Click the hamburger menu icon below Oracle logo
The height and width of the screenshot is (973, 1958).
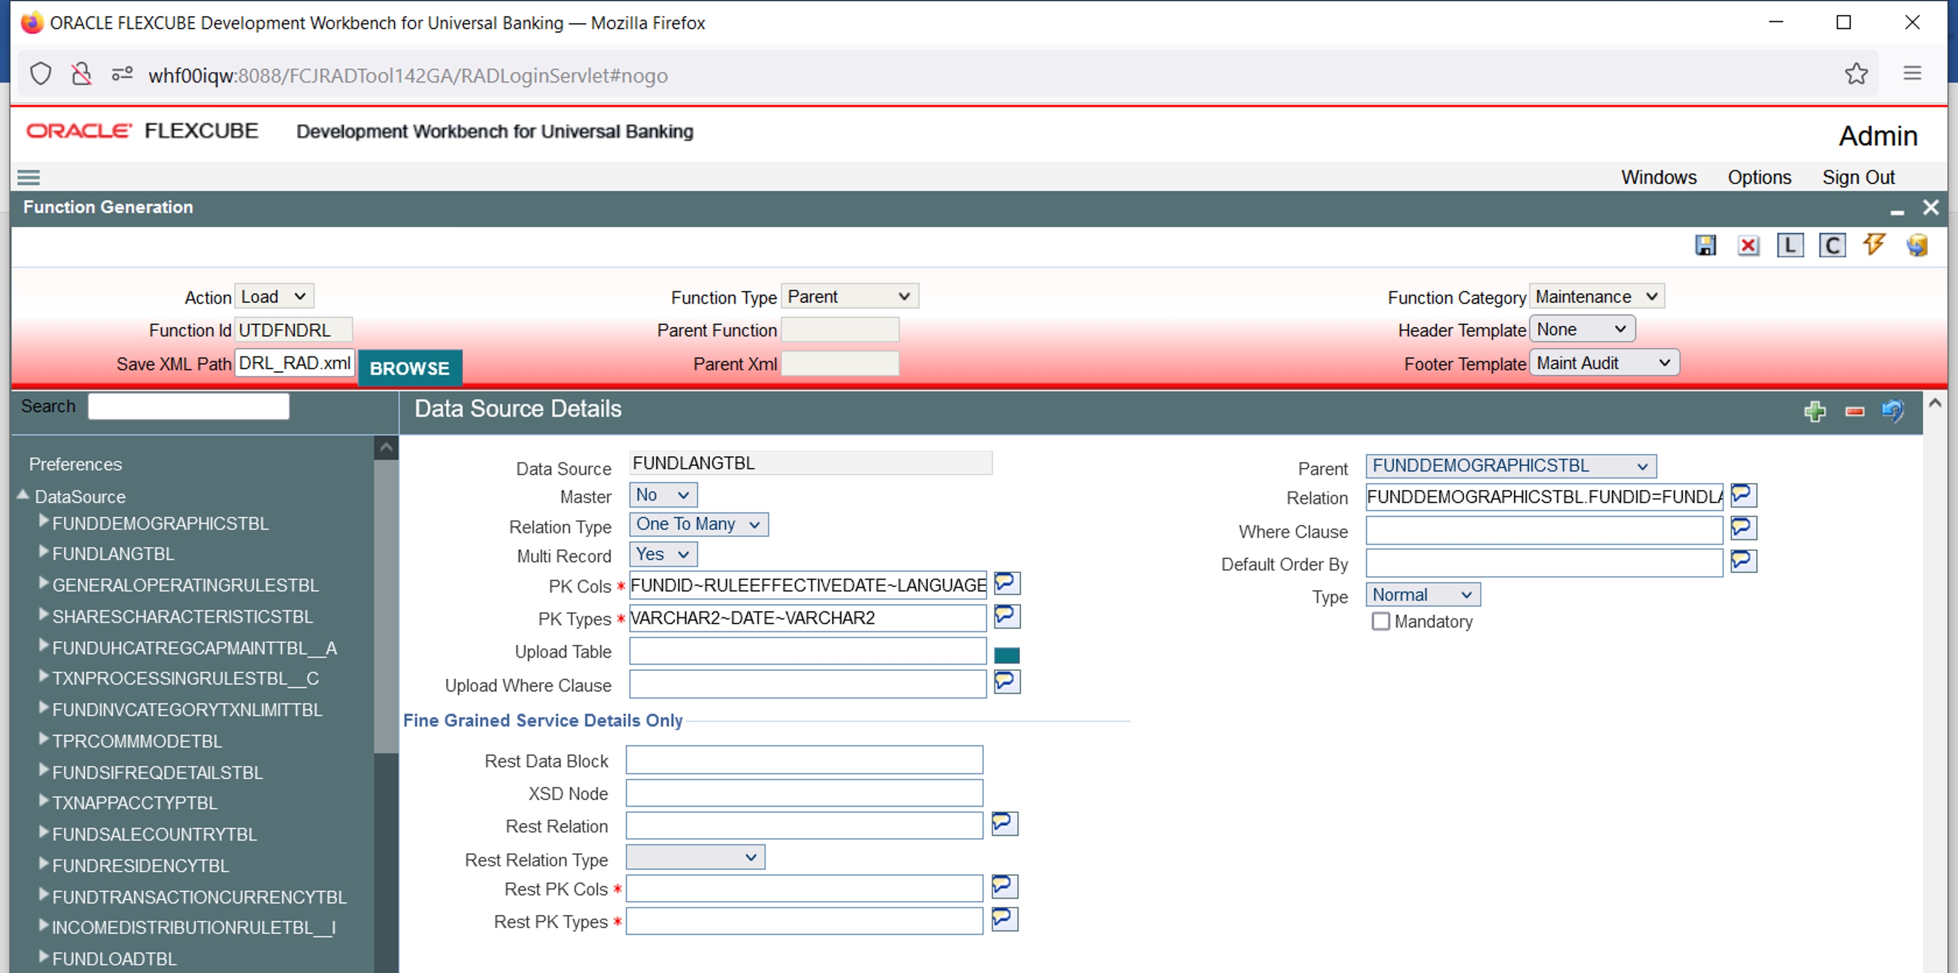pos(28,178)
